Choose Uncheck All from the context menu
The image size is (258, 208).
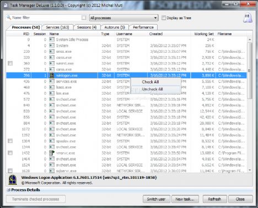tap(155, 89)
